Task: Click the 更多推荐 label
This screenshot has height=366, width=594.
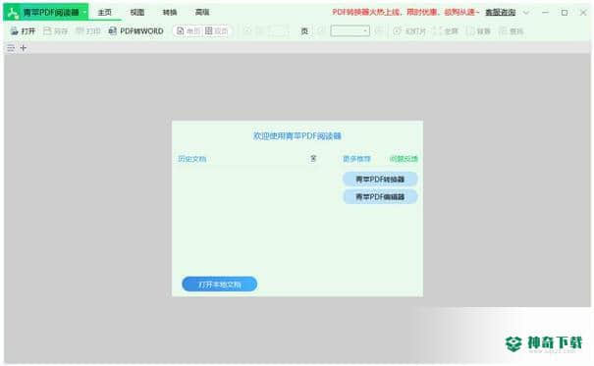Action: 356,159
